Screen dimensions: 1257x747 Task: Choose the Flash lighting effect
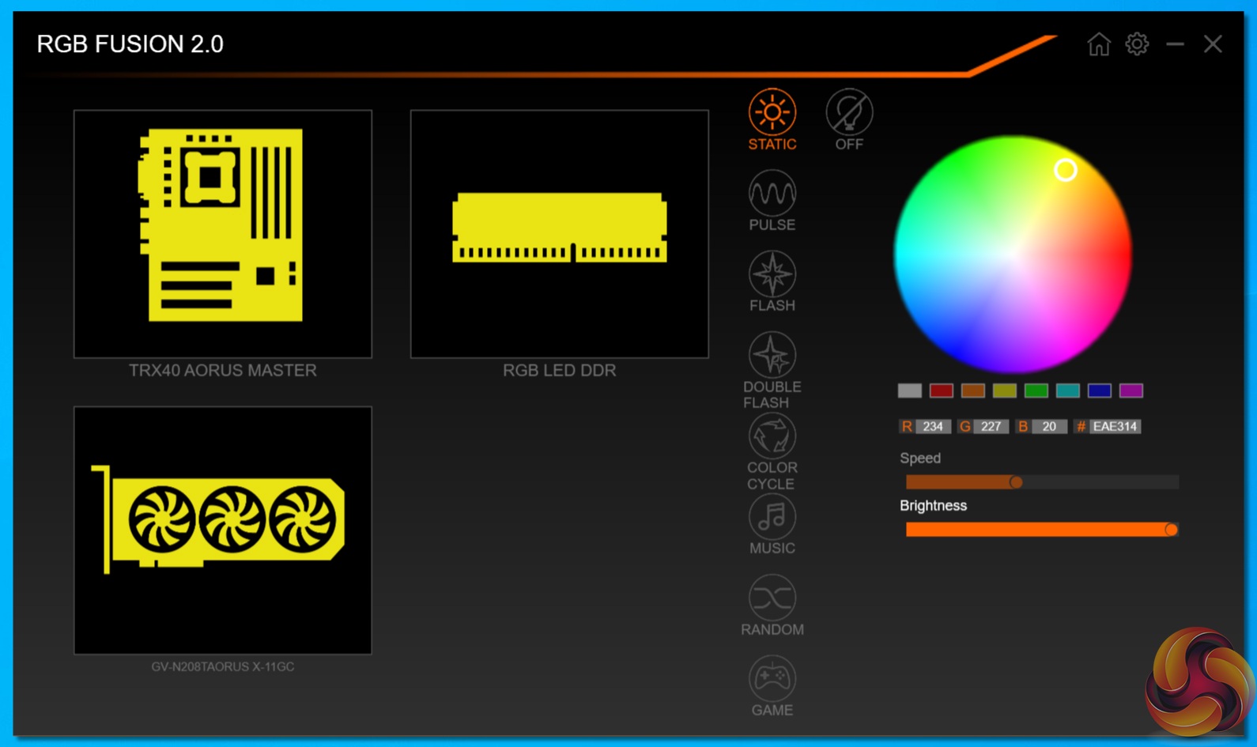click(772, 274)
